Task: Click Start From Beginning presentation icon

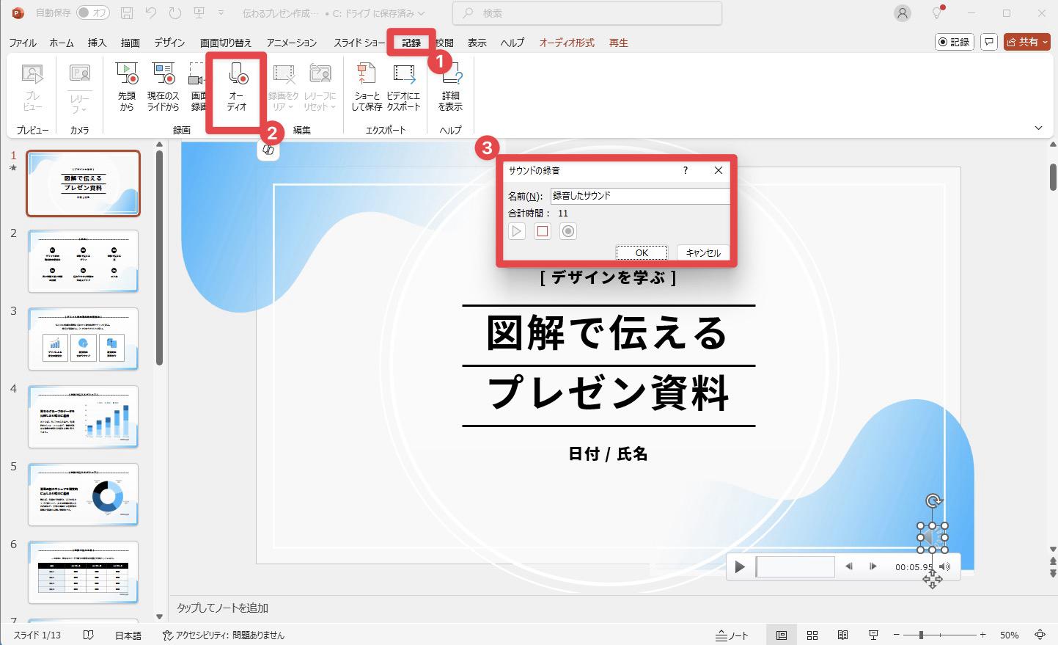Action: point(199,13)
